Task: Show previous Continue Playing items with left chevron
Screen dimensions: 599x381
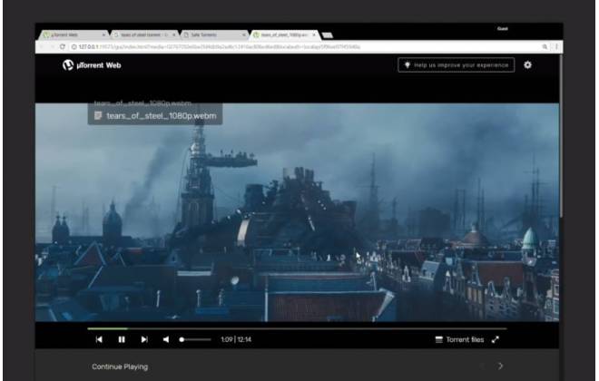Action: [483, 366]
